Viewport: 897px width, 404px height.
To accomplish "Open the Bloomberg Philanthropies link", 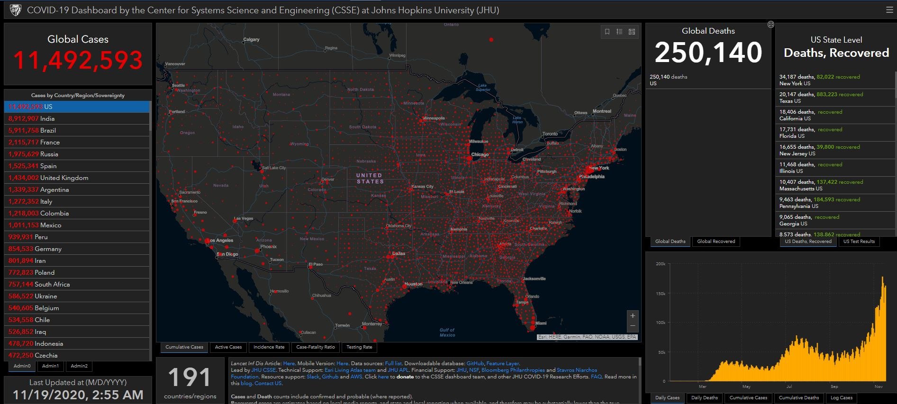I will (513, 370).
